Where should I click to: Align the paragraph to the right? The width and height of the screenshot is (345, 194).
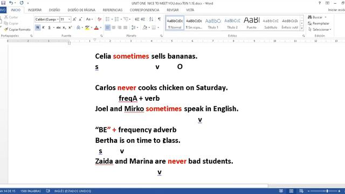pos(119,27)
